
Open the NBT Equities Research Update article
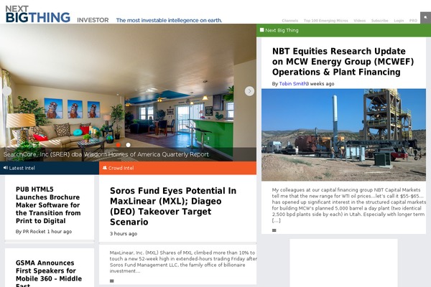click(343, 62)
